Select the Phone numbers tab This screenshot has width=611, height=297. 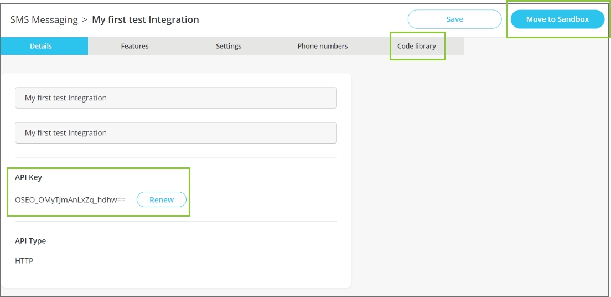tap(323, 46)
